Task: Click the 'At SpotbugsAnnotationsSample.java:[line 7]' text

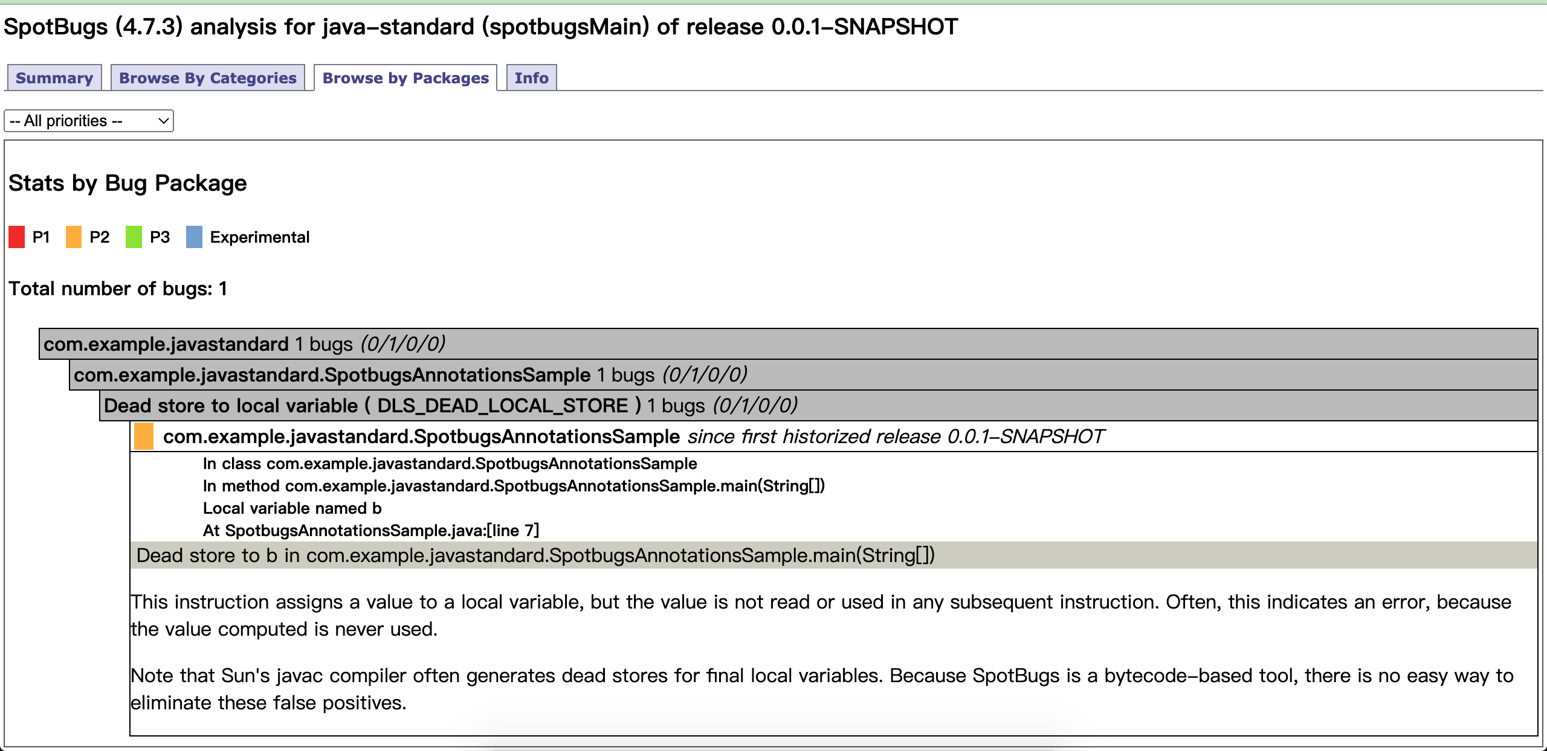Action: pyautogui.click(x=370, y=531)
